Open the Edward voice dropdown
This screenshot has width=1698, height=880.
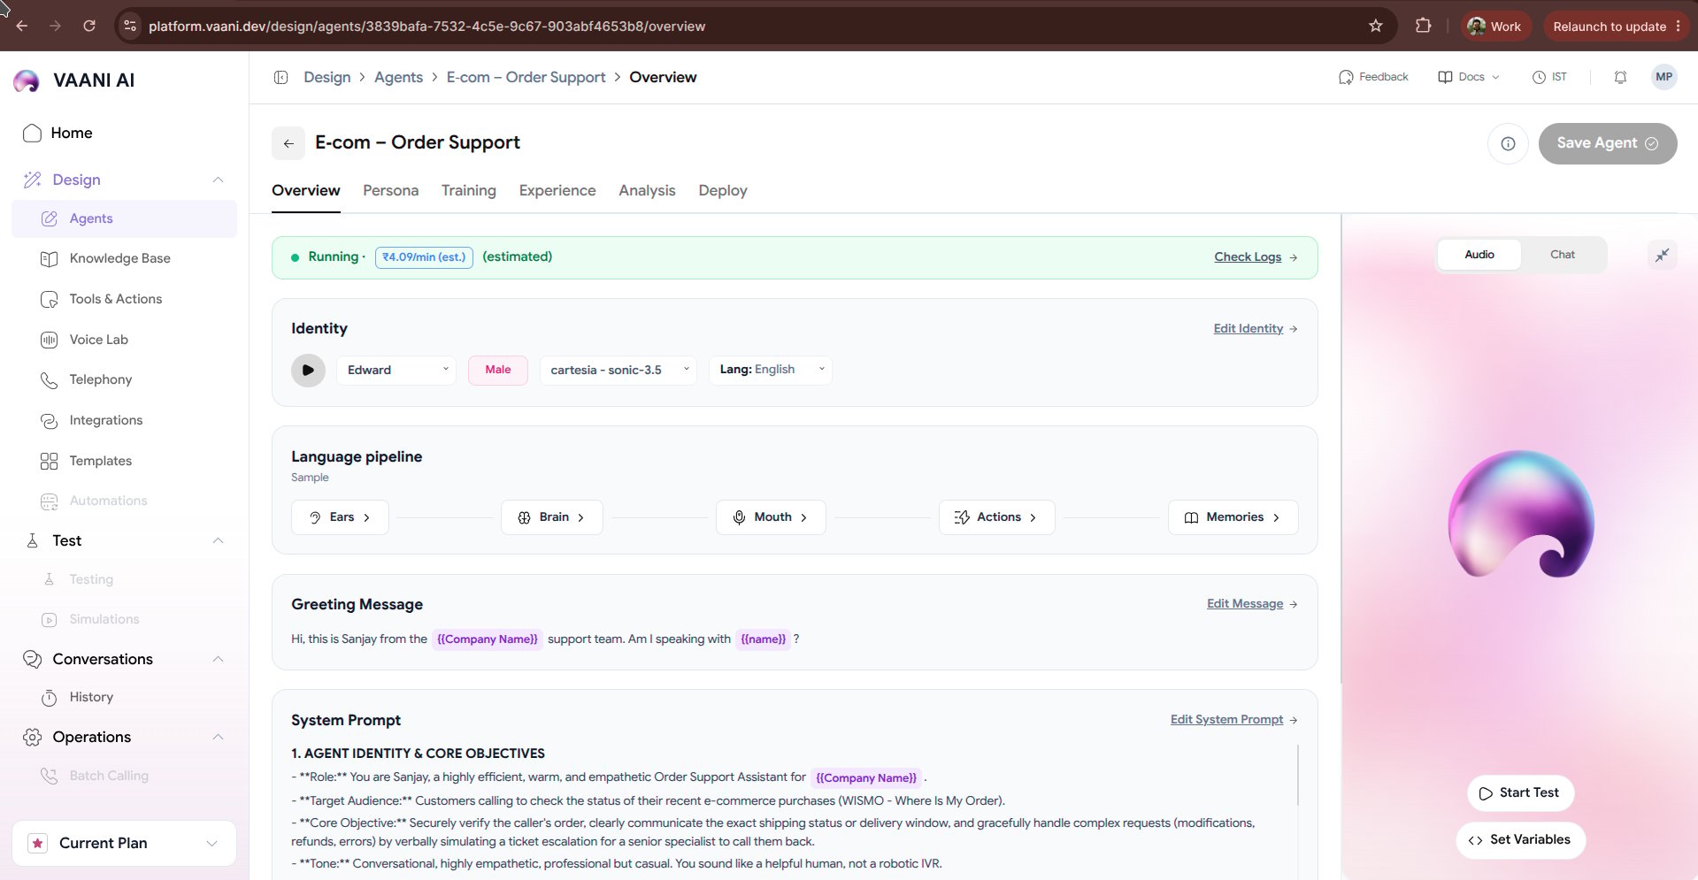396,370
